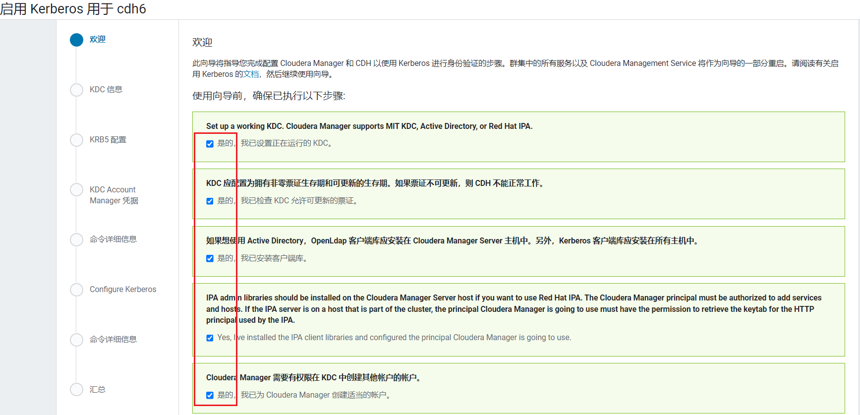Click the KRB5 配置 step circle
This screenshot has width=860, height=415.
[x=76, y=140]
